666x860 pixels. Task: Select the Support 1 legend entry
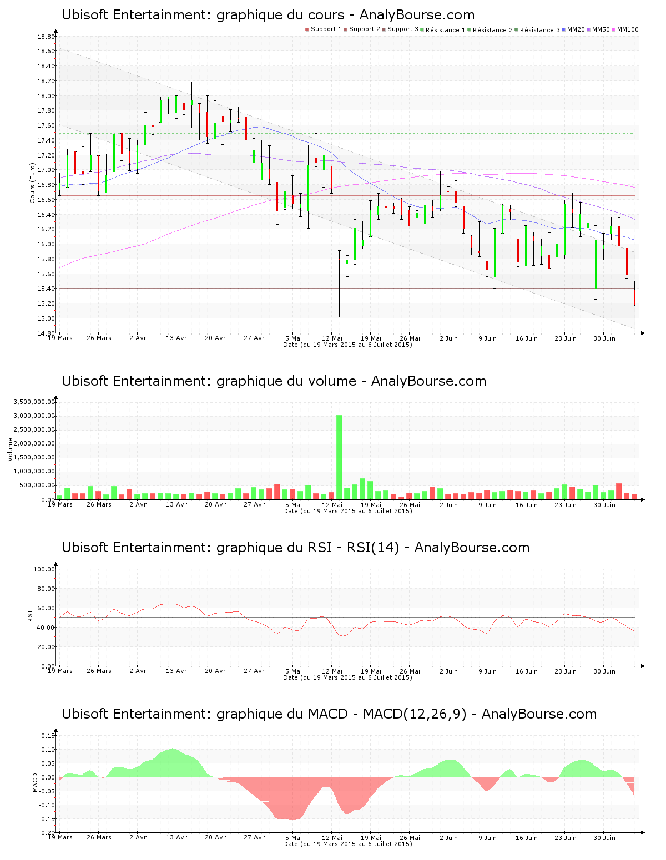tap(324, 29)
